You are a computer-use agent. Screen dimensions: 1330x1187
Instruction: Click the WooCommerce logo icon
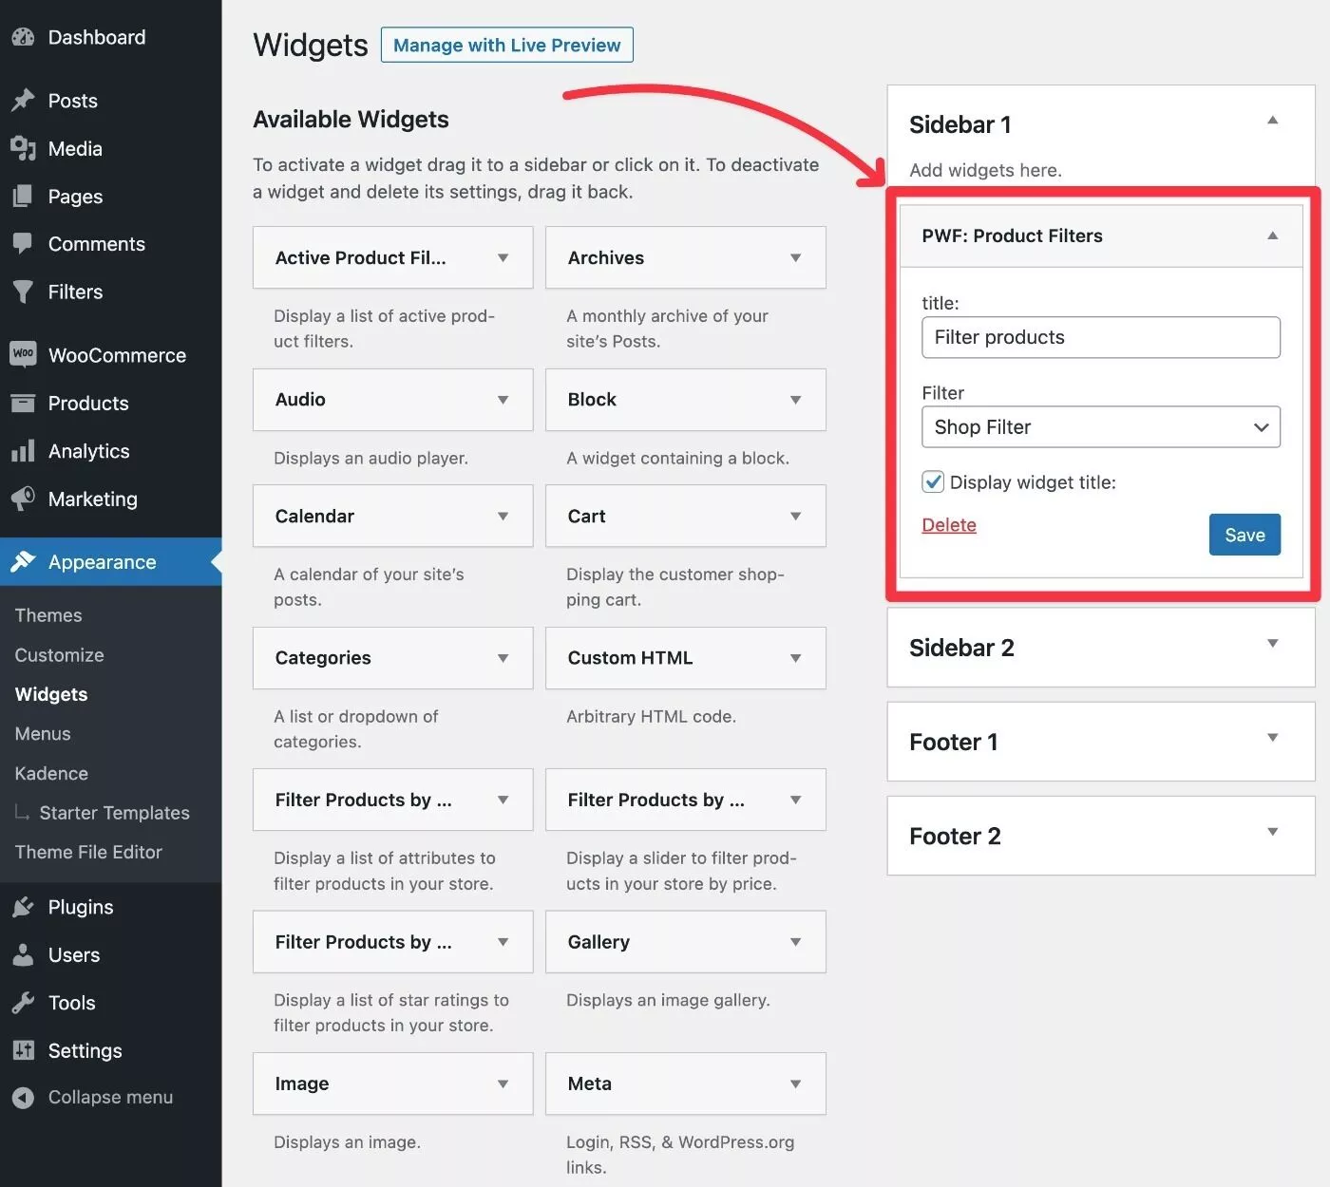(23, 354)
